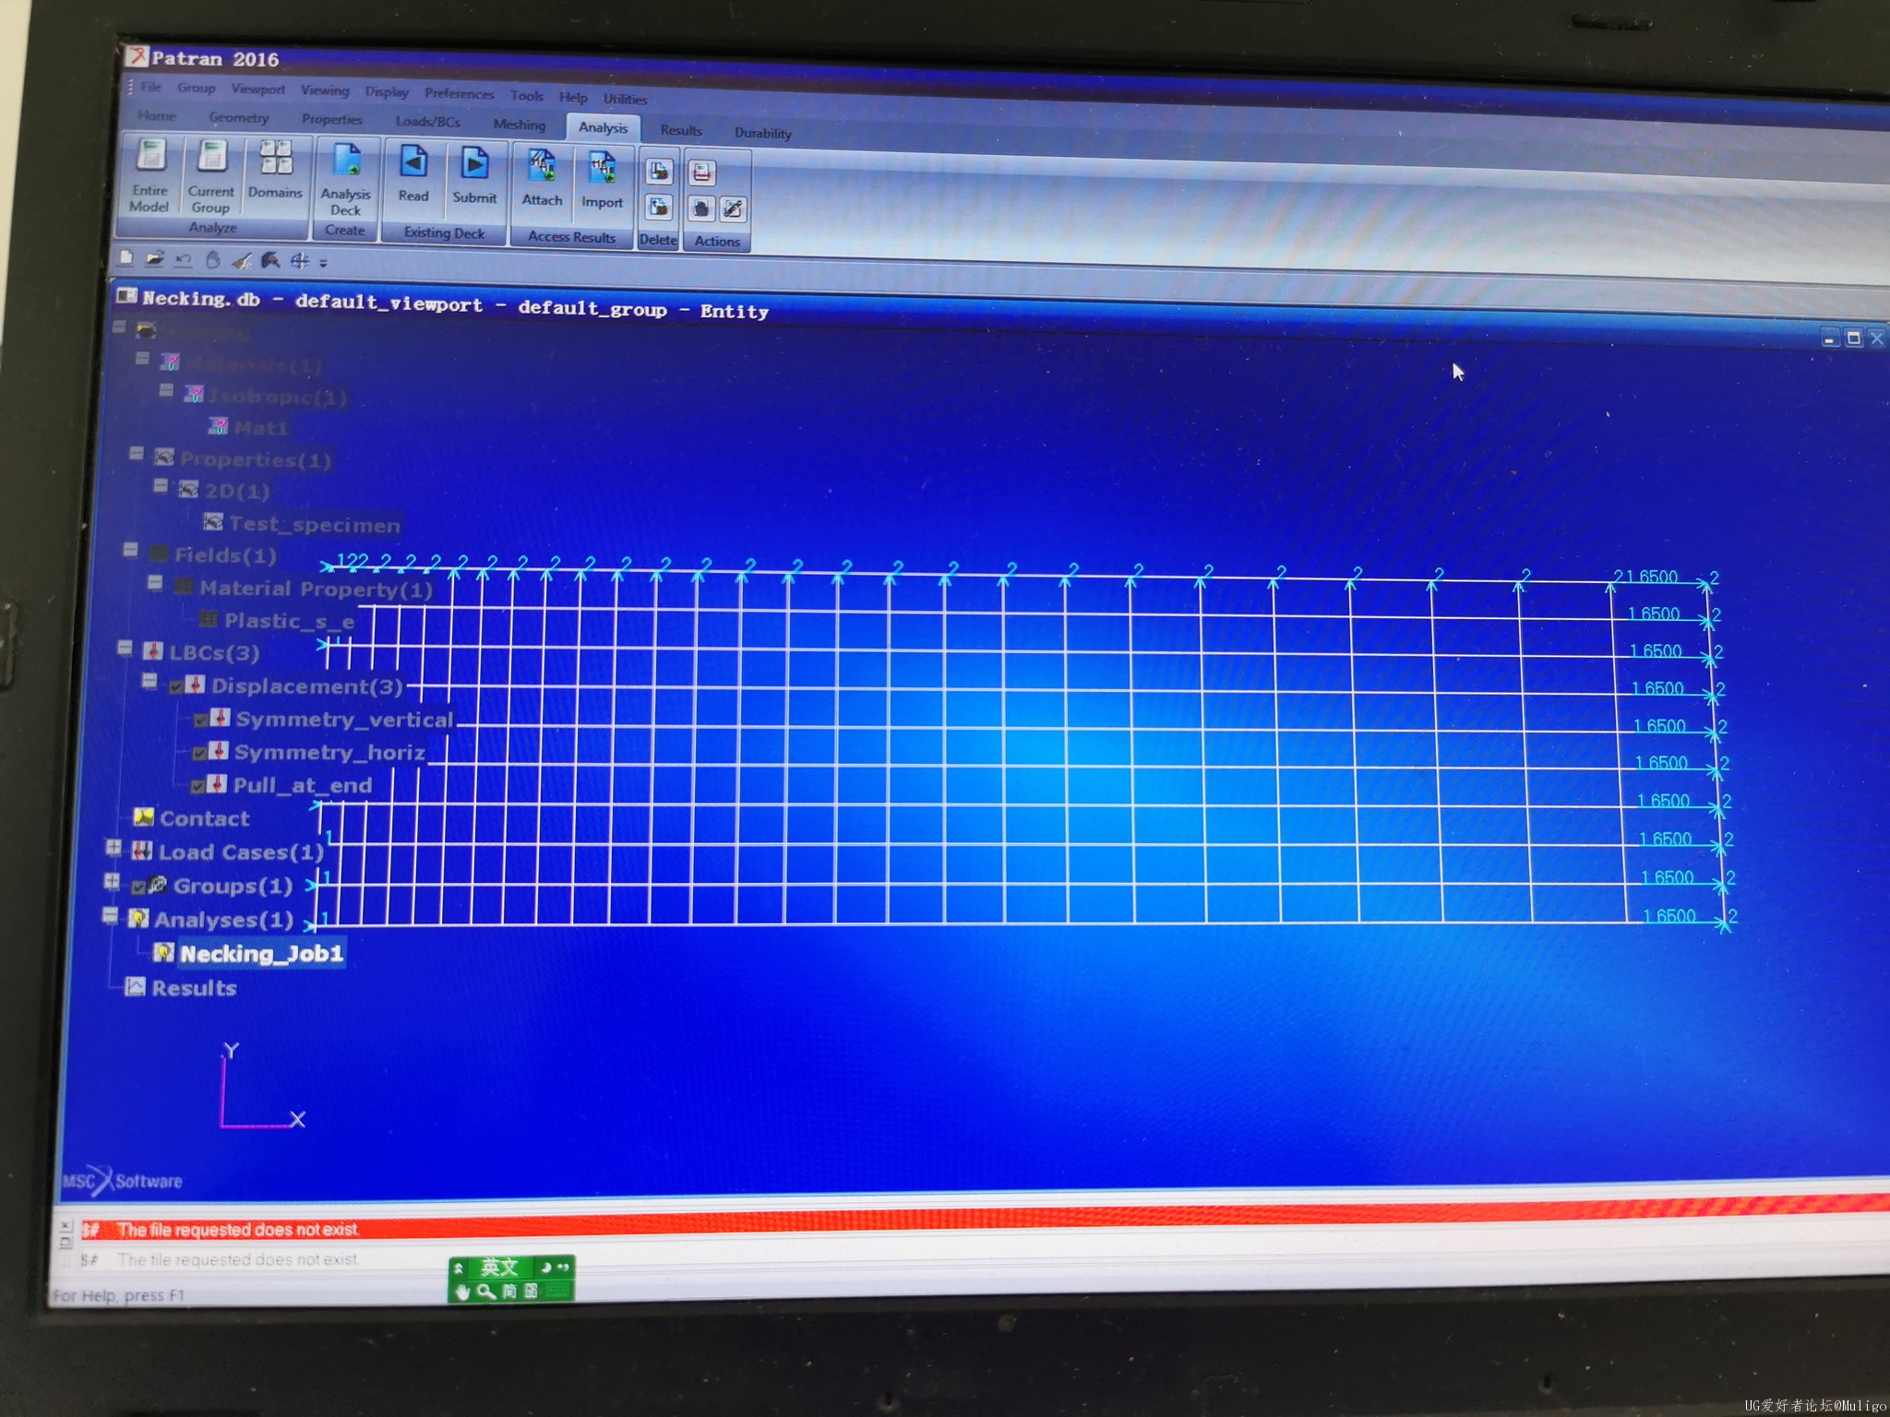
Task: Select the Test_specimen property item
Action: tap(315, 524)
